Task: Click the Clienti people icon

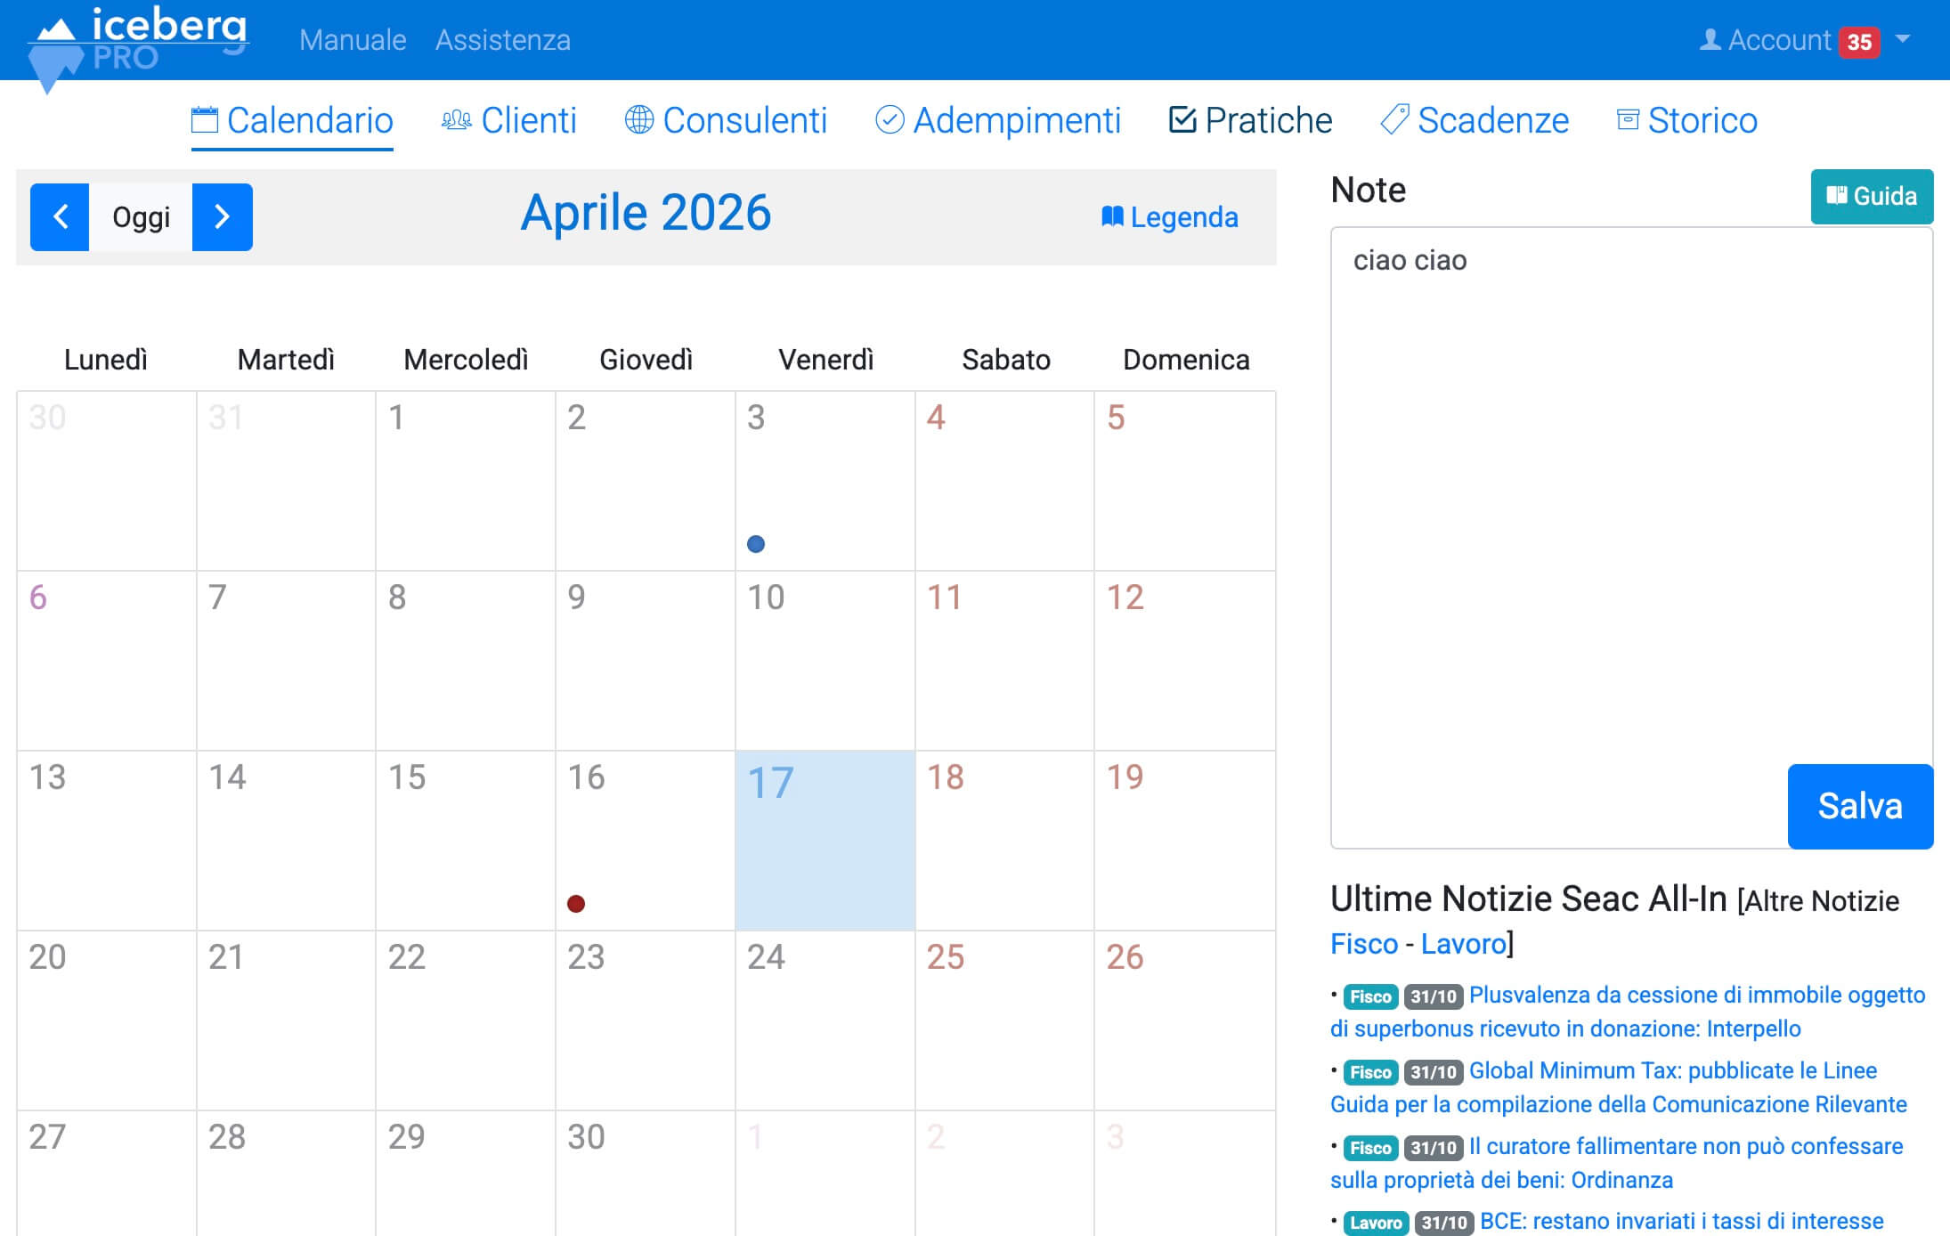Action: pos(456,120)
